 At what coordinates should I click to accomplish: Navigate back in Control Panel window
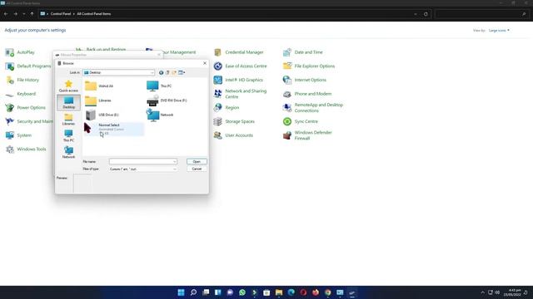6,14
